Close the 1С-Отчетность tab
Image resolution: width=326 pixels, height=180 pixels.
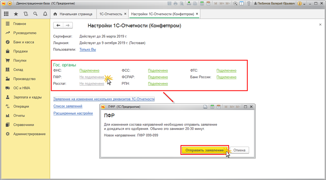coord(125,14)
